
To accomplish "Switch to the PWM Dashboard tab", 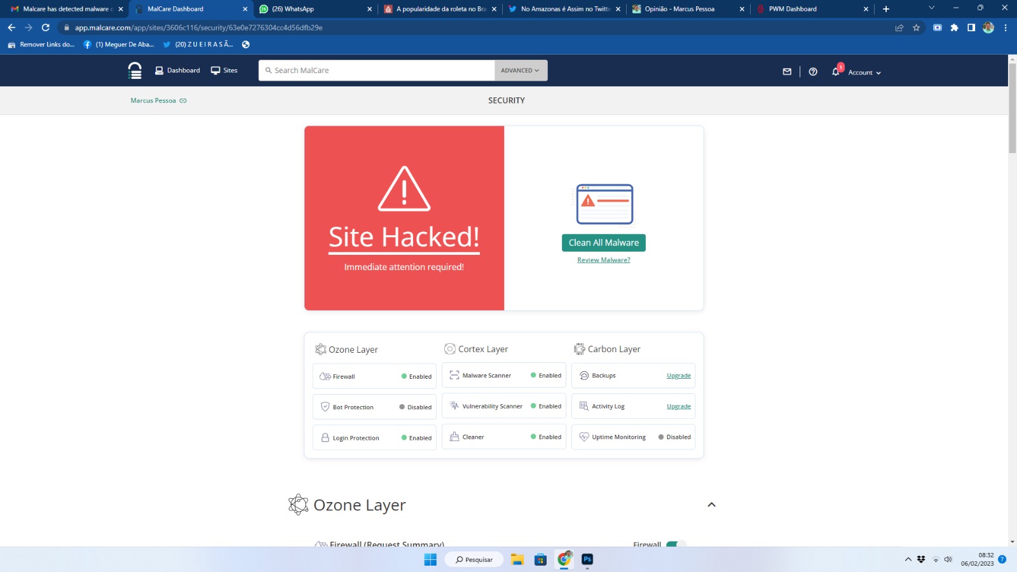I will point(812,9).
